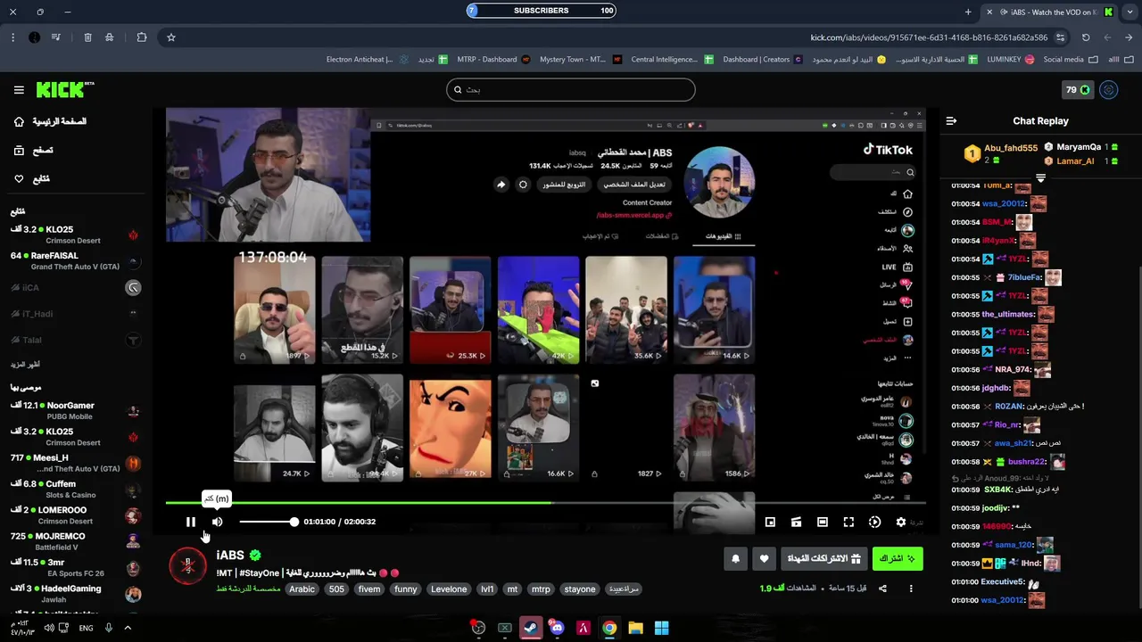Toggle channel notification bell
1142x642 pixels.
pos(735,559)
